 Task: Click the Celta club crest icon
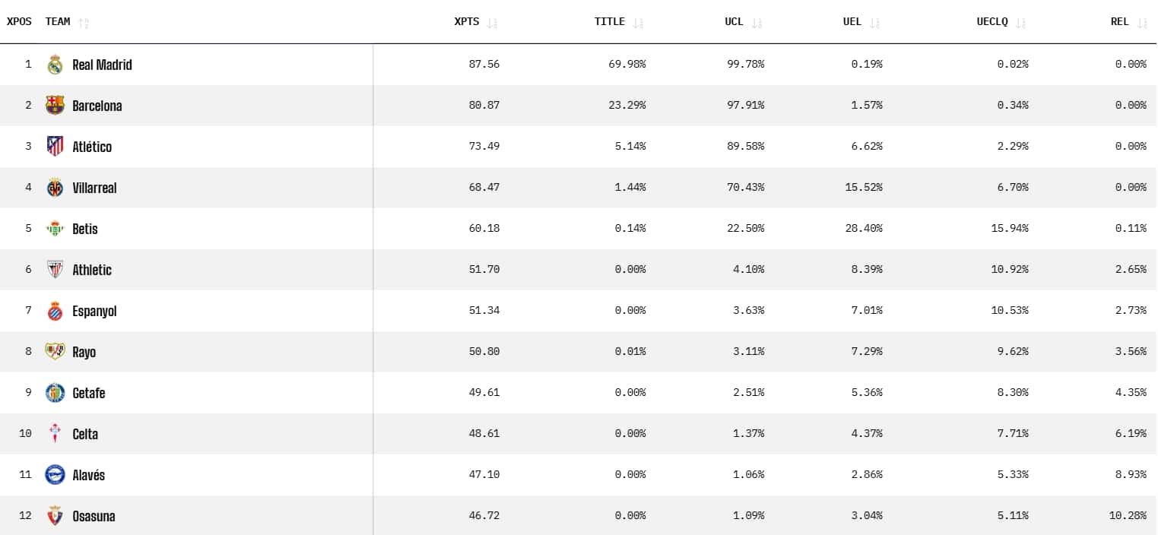pyautogui.click(x=55, y=434)
